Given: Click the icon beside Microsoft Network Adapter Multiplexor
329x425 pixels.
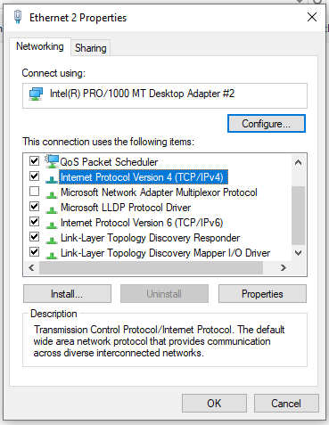Looking at the screenshot, I should (x=52, y=194).
